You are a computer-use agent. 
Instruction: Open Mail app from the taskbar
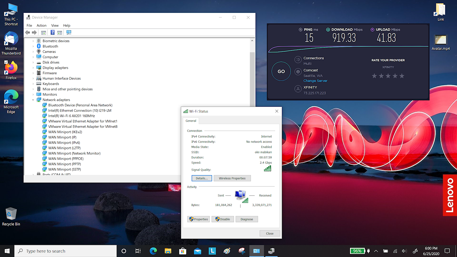coord(197,251)
